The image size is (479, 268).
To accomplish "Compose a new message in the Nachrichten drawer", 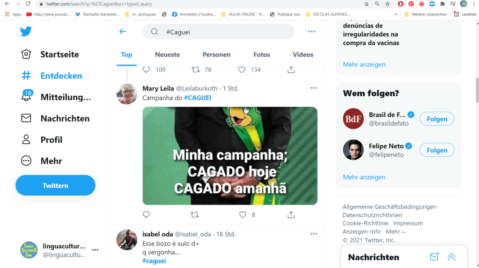I will 434,257.
